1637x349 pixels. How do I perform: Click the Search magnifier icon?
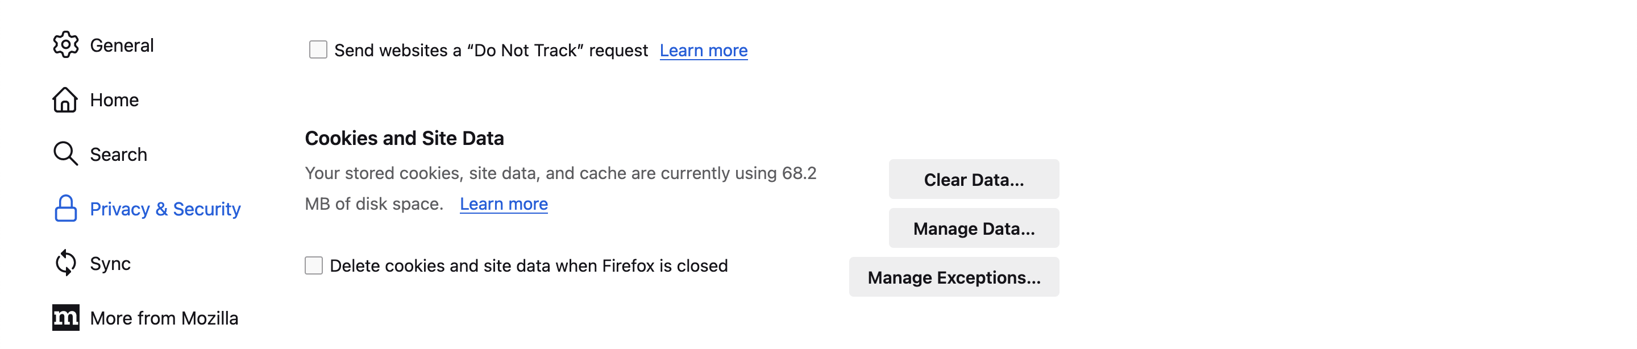(65, 154)
